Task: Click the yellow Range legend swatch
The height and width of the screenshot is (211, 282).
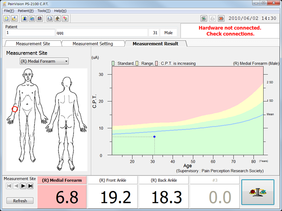Action: 137,63
